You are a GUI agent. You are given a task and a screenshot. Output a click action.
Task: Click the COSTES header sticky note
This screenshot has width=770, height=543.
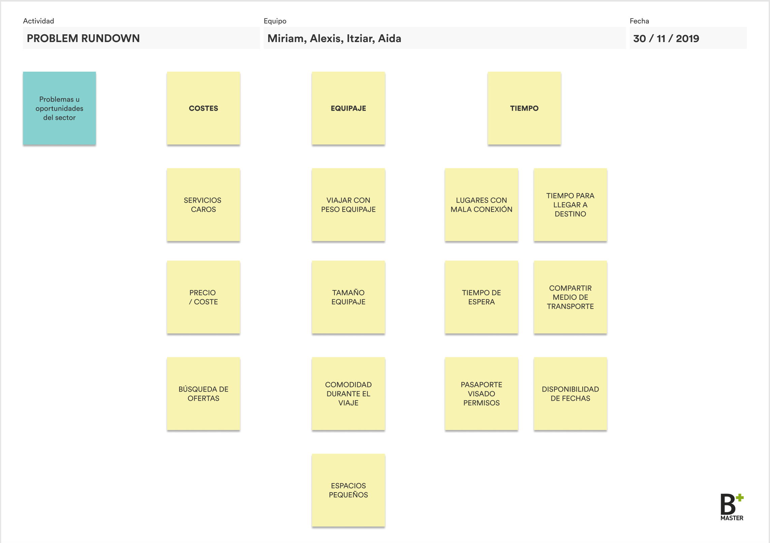[203, 108]
